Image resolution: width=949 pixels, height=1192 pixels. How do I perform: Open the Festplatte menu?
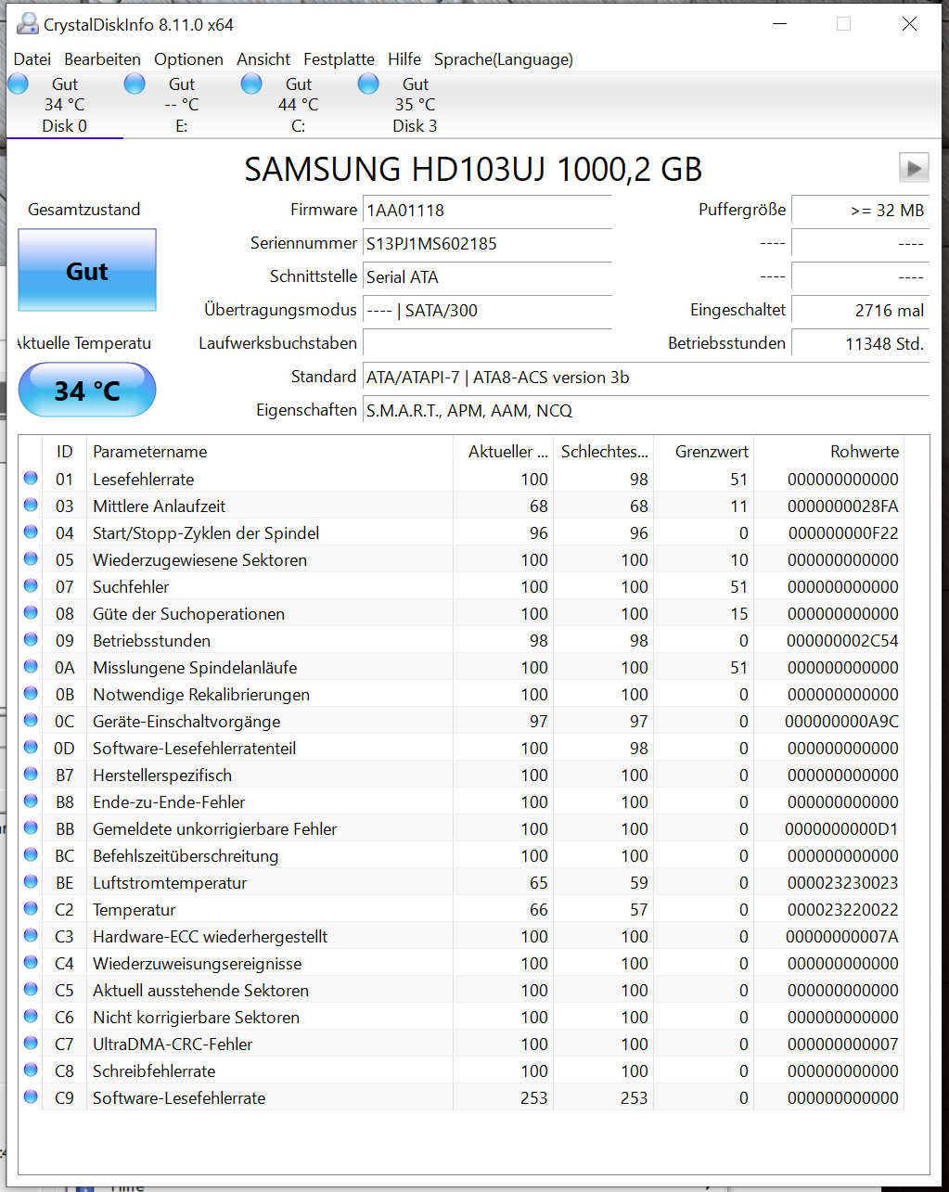pos(339,59)
